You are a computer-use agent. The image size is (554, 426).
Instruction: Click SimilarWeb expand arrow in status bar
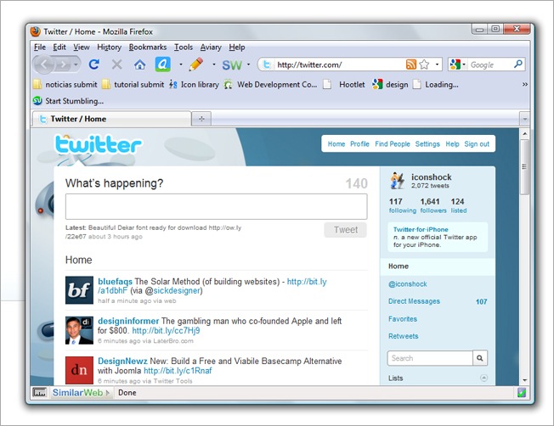tap(108, 392)
